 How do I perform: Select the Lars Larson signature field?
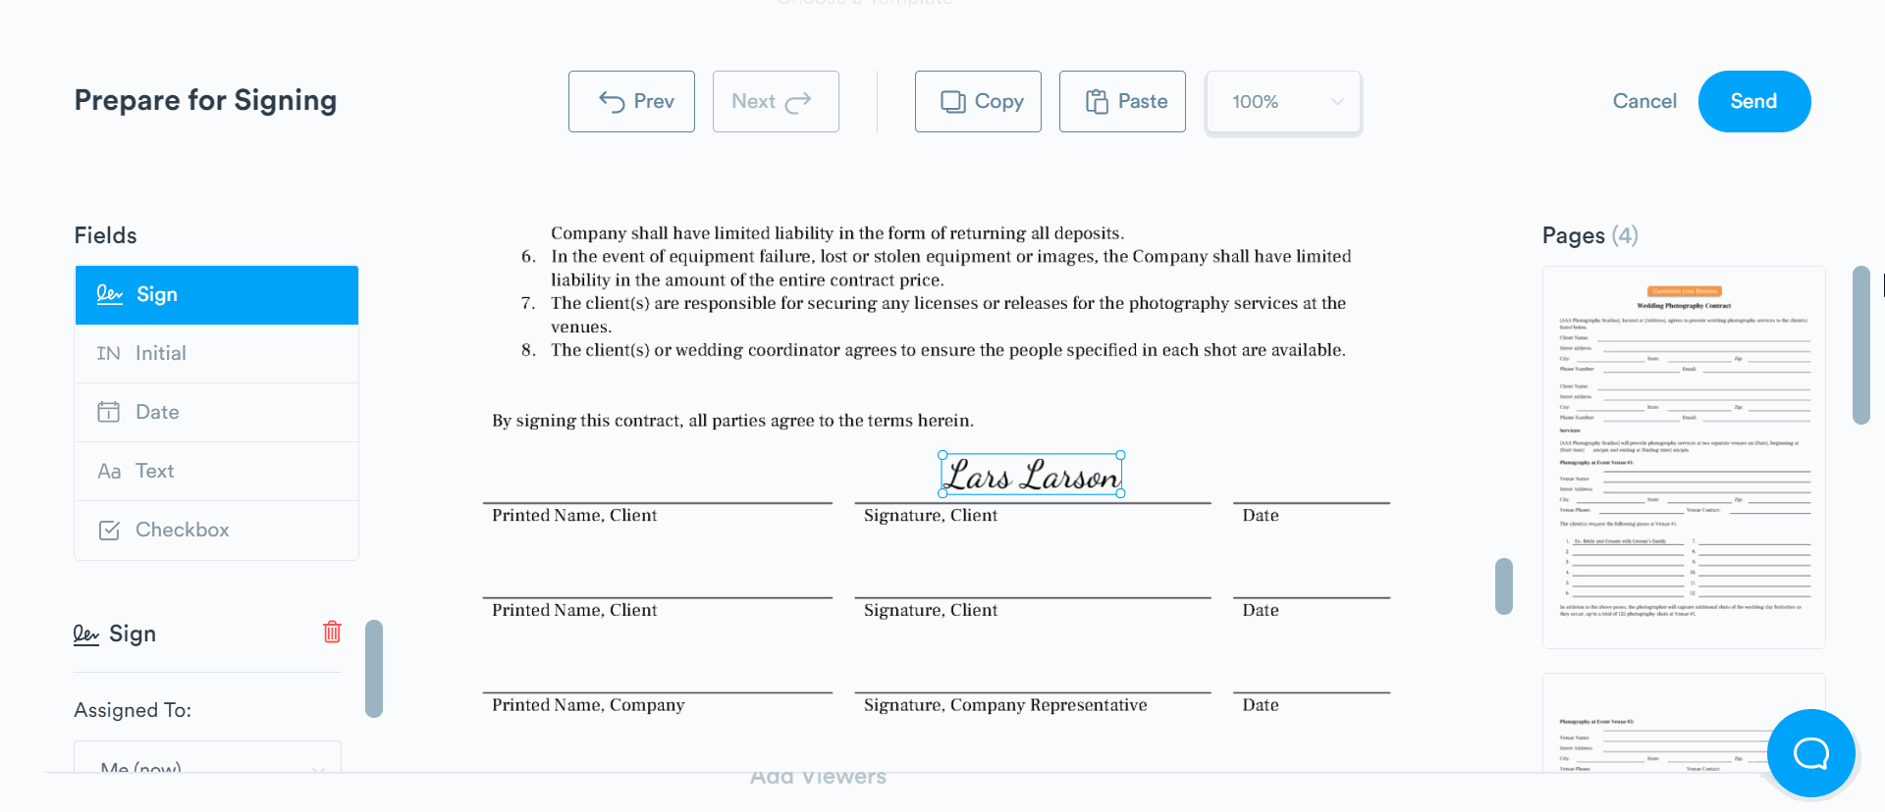click(x=1032, y=475)
